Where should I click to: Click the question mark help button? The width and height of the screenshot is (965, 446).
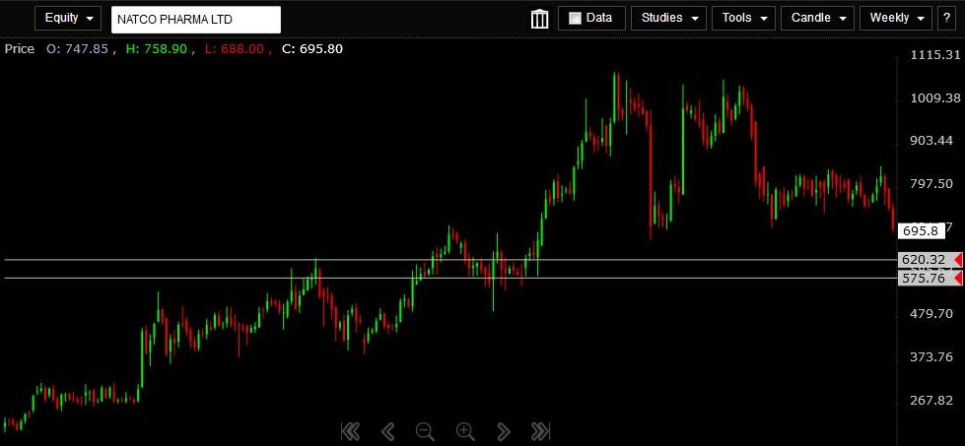tap(946, 18)
